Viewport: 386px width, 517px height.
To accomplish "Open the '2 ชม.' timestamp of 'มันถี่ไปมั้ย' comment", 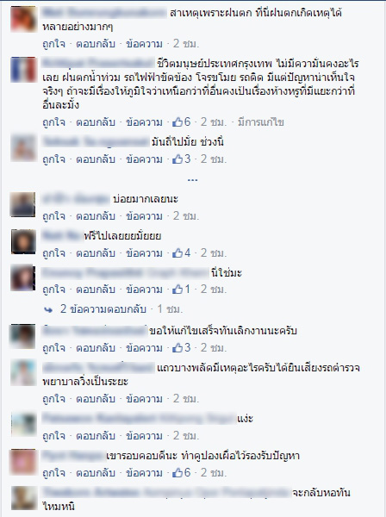I will coord(214,159).
